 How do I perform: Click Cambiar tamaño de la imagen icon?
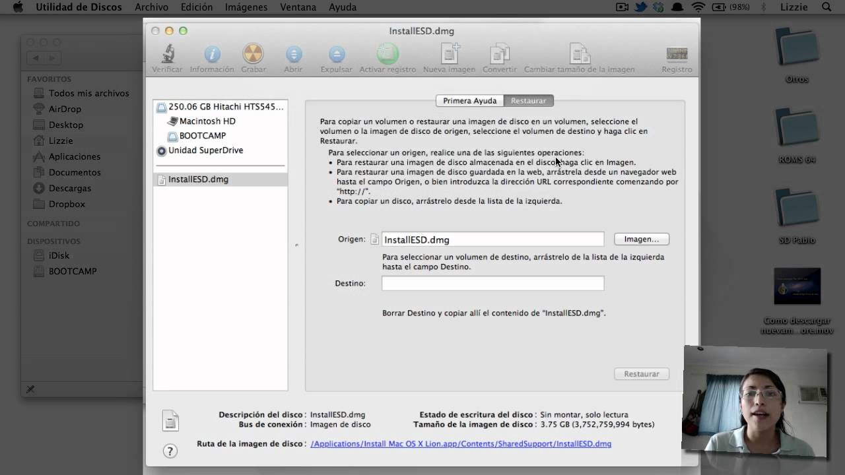pos(580,54)
